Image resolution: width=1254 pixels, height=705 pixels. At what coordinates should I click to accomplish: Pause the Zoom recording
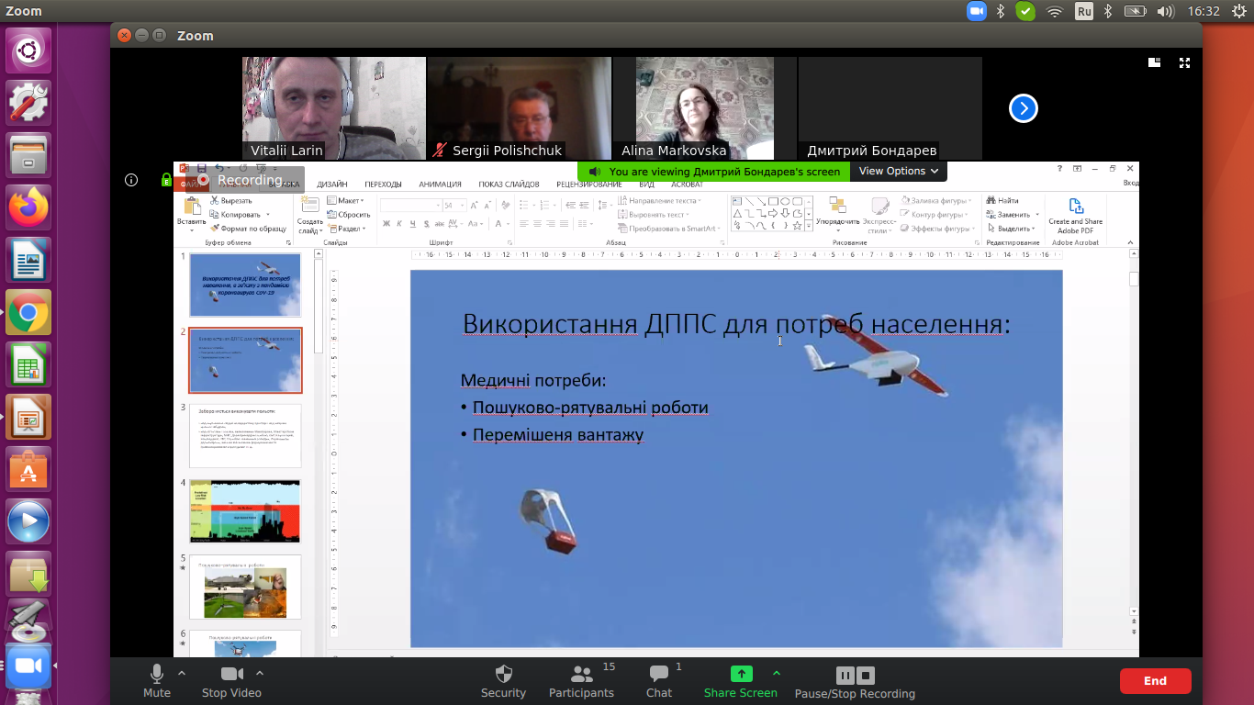pyautogui.click(x=845, y=675)
